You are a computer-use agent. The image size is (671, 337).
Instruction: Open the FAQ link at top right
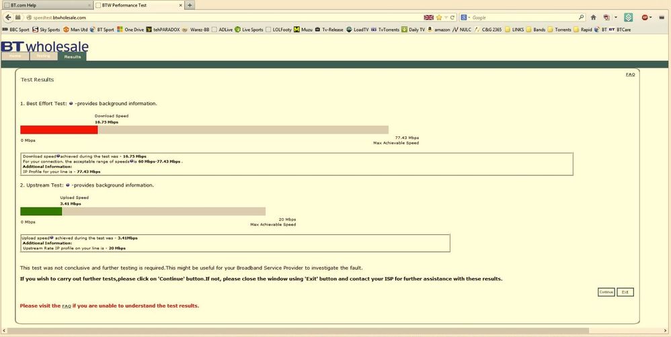click(x=631, y=75)
